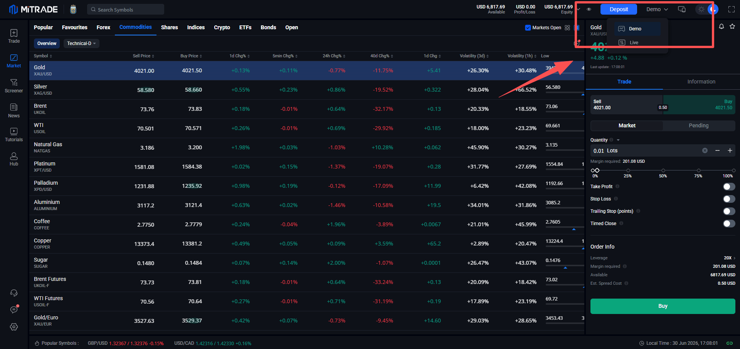Open the Tutorials sidebar section

pos(14,135)
